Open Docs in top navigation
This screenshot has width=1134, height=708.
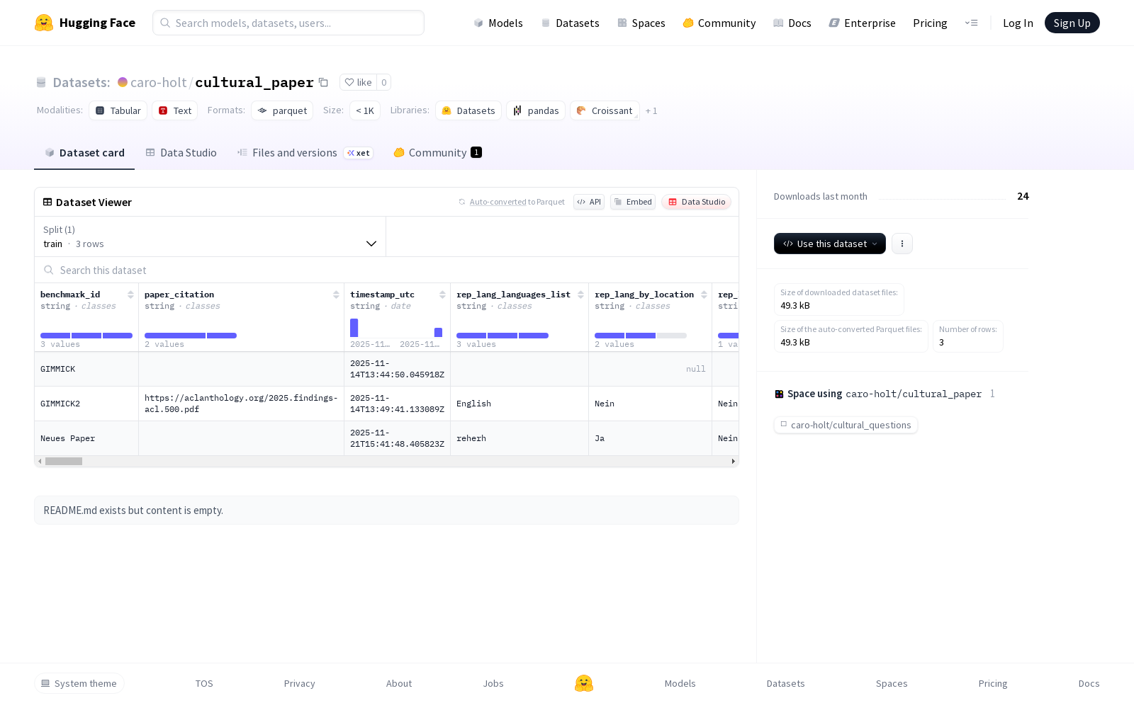[792, 23]
